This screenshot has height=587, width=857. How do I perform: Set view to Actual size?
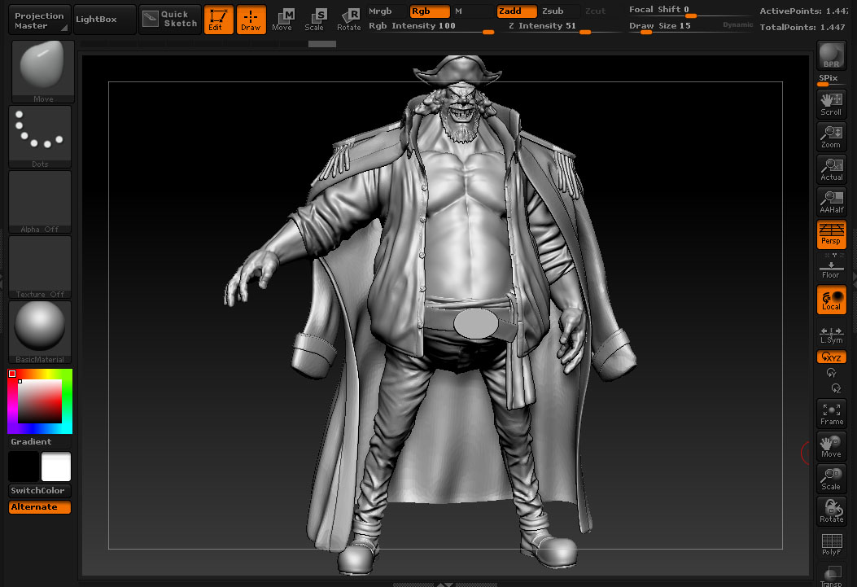point(831,169)
